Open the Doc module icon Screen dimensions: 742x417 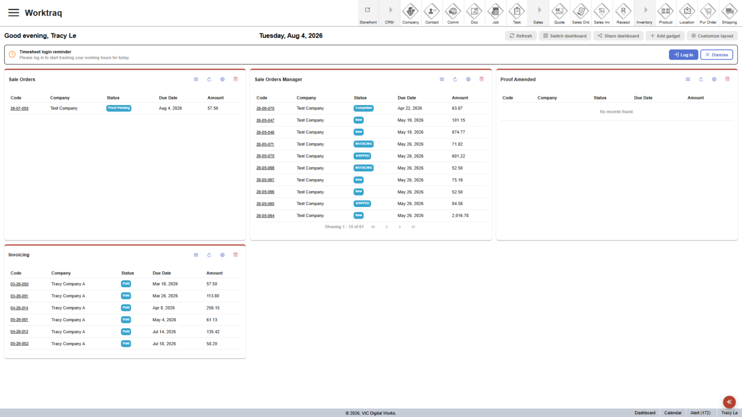pyautogui.click(x=474, y=13)
